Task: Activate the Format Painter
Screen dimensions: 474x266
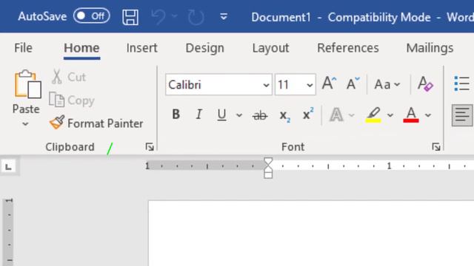Action: 96,123
